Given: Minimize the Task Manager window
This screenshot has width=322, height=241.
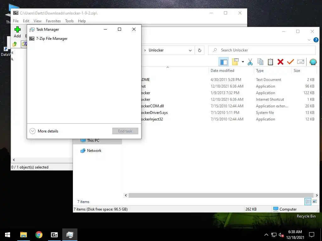Looking at the screenshot, I should click(x=105, y=29).
